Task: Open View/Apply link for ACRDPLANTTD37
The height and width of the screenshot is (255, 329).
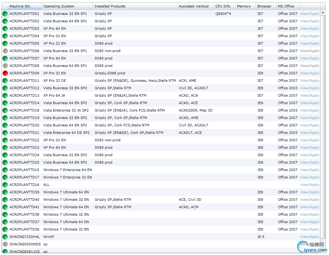Action: pos(310,222)
